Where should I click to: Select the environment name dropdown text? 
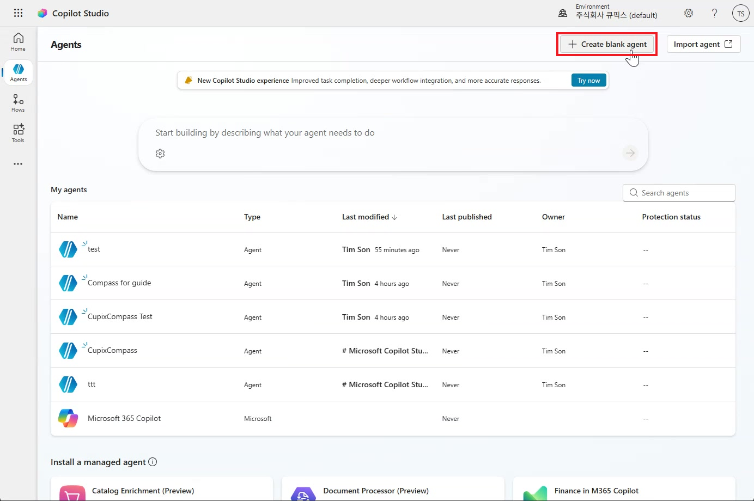[x=616, y=15]
